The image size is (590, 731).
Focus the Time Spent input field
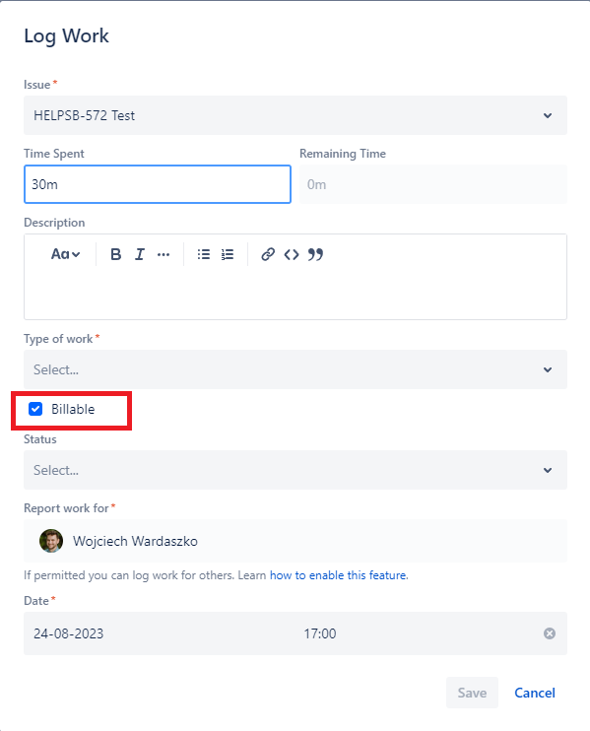pos(158,184)
